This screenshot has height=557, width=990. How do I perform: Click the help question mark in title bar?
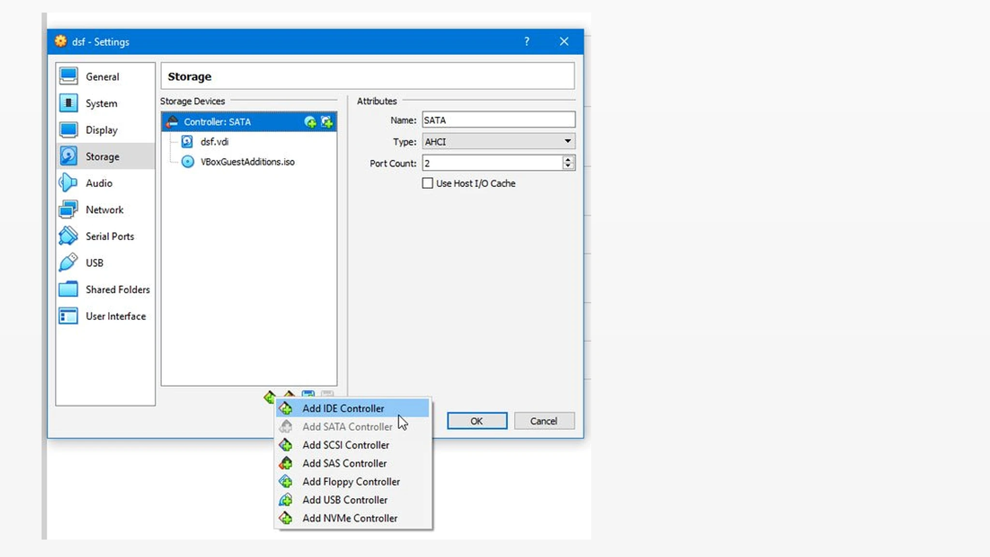[x=527, y=42]
